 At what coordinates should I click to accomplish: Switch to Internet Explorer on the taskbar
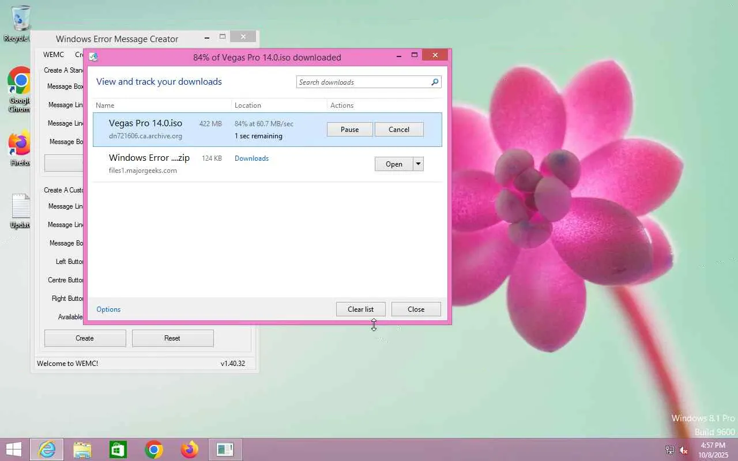point(46,449)
